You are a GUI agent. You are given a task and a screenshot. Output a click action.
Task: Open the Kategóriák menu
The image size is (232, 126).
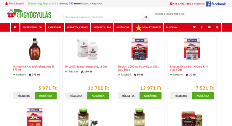(55, 27)
